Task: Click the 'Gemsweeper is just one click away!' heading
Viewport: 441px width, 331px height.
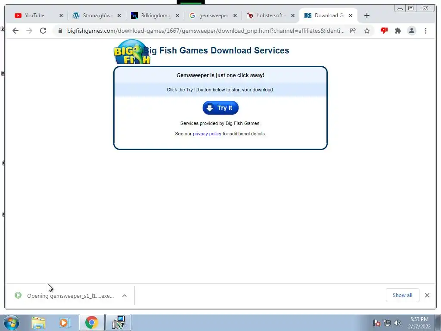Action: 220,75
